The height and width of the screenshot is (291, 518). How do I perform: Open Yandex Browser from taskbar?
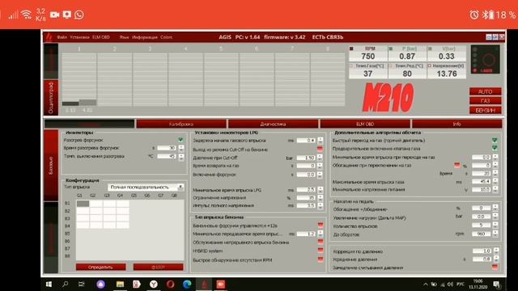click(x=154, y=284)
